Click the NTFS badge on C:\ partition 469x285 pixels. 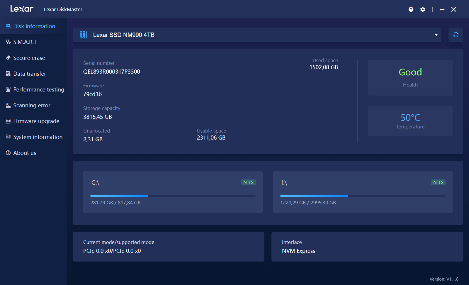coord(248,182)
